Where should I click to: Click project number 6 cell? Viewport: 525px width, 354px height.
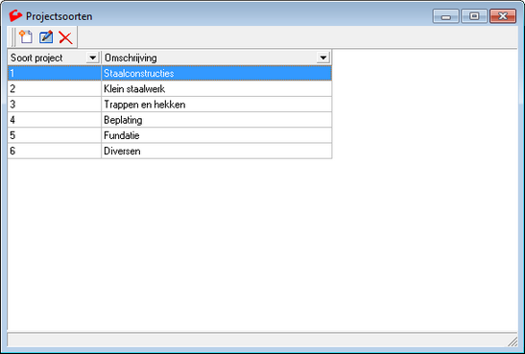pyautogui.click(x=55, y=151)
